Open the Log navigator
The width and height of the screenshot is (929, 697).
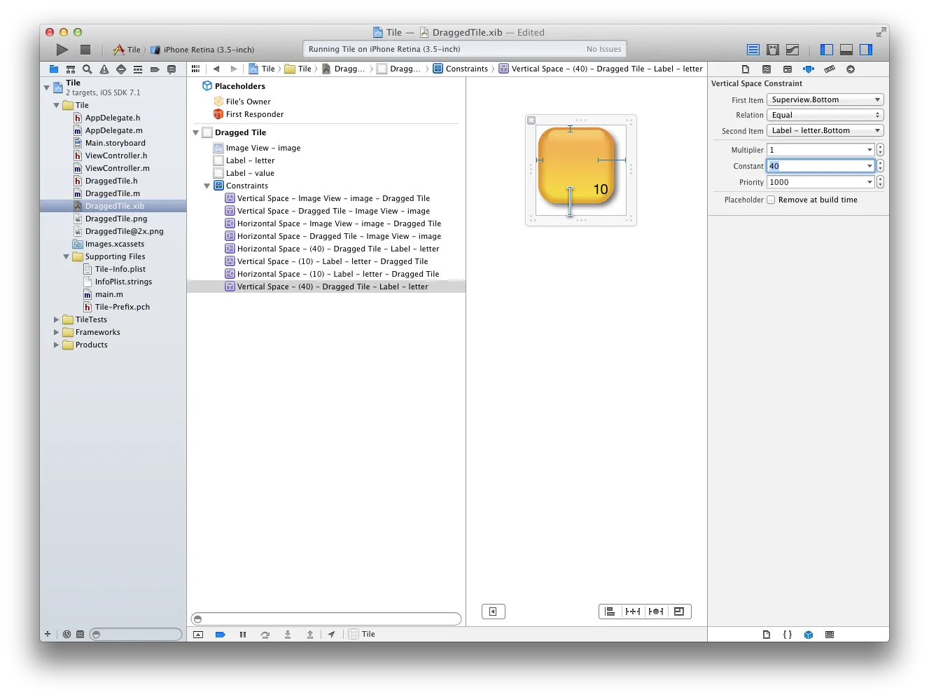click(172, 69)
